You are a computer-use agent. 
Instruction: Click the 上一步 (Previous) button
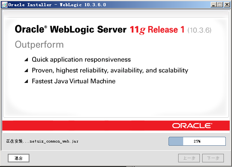pos(189,158)
